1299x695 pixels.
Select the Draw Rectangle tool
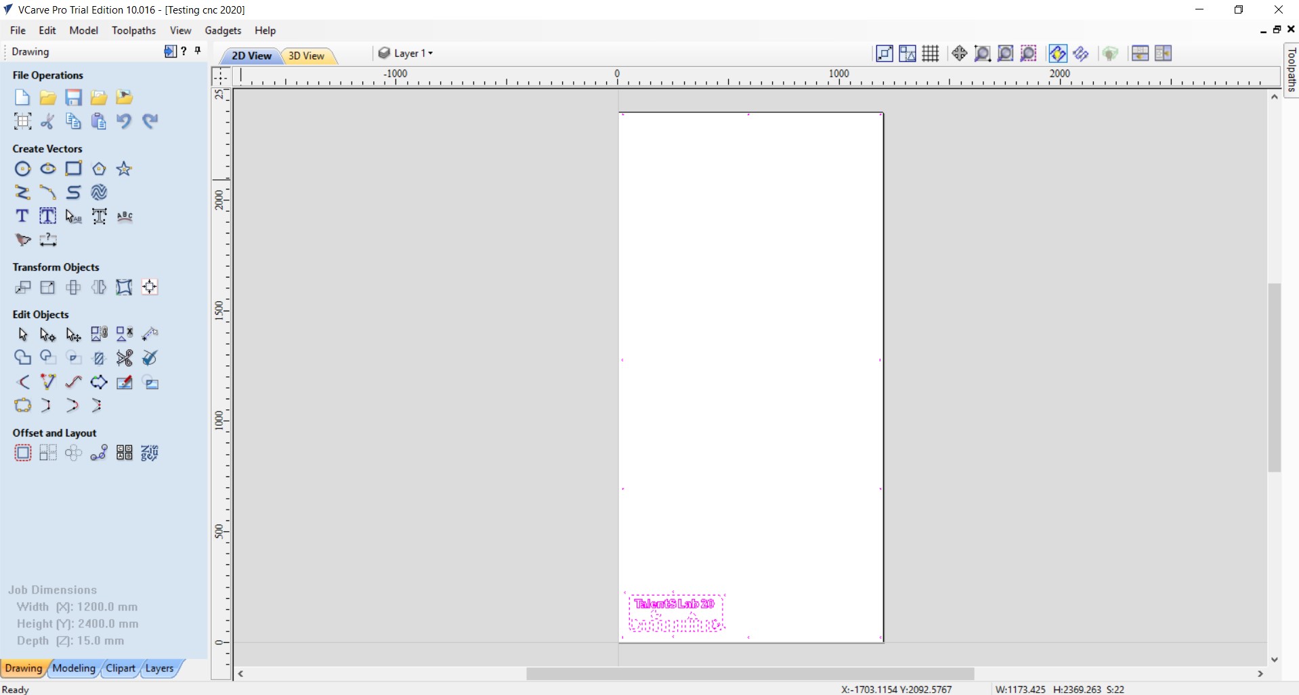click(x=73, y=169)
